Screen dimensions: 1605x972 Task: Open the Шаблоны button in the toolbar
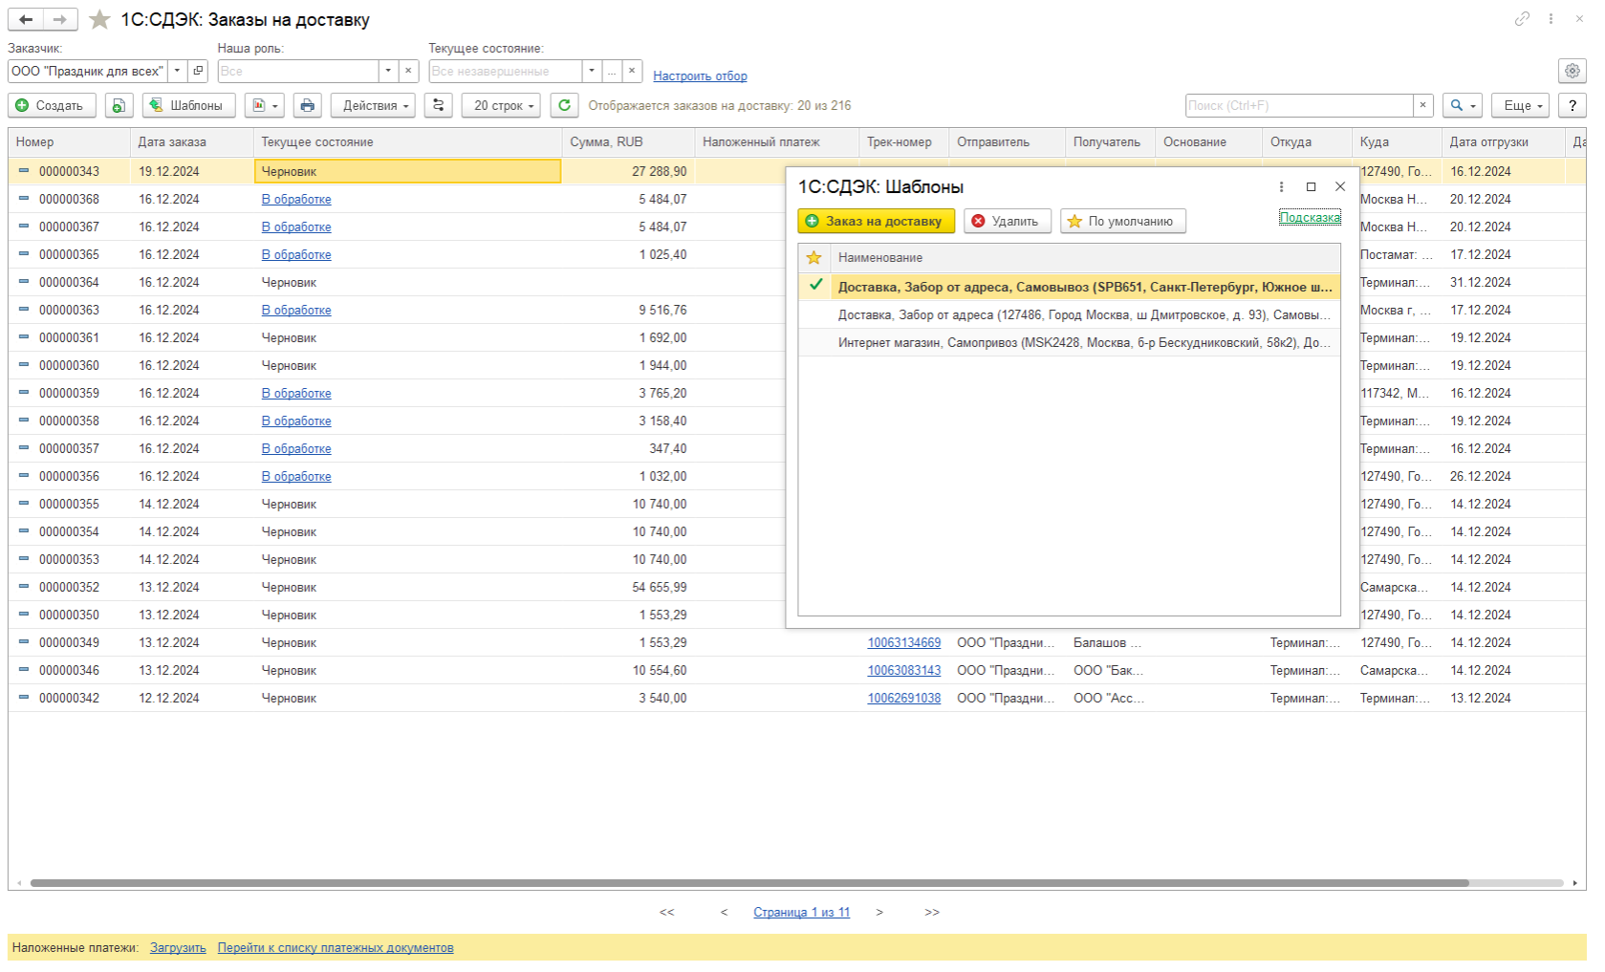click(188, 105)
